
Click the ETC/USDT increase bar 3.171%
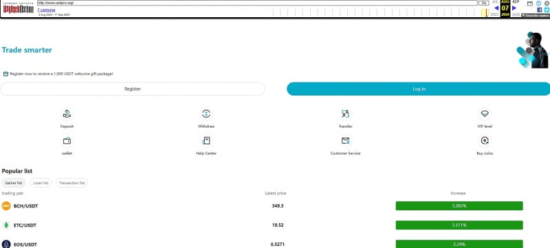point(459,225)
